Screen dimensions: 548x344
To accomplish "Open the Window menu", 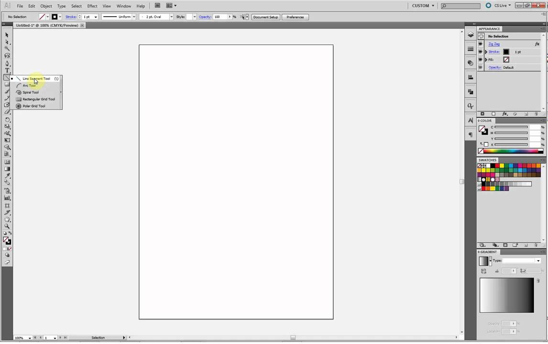I will 124,6.
